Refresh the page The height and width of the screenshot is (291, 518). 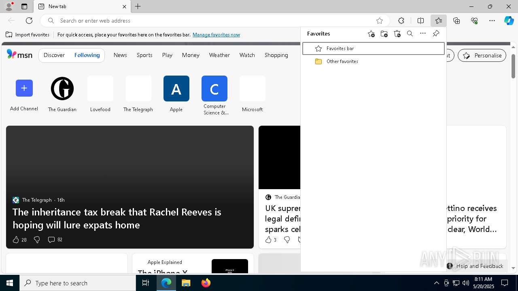coord(29,21)
